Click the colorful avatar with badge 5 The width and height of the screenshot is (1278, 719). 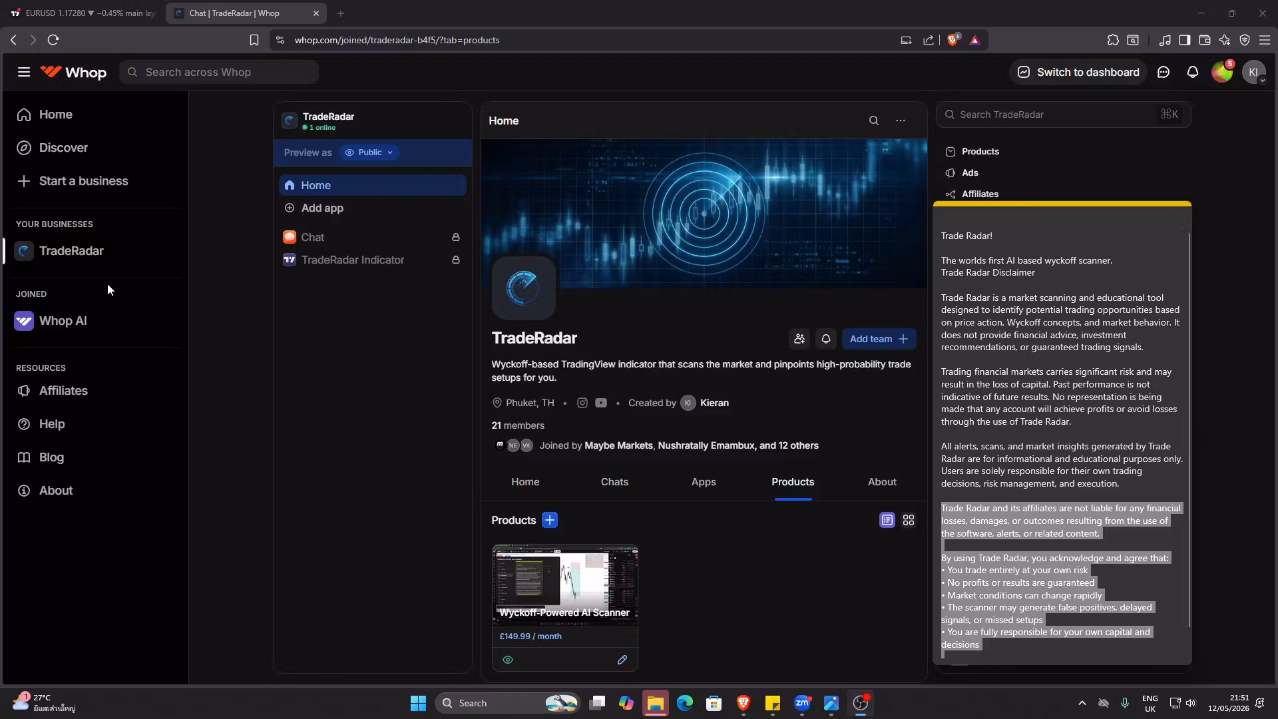[1222, 72]
